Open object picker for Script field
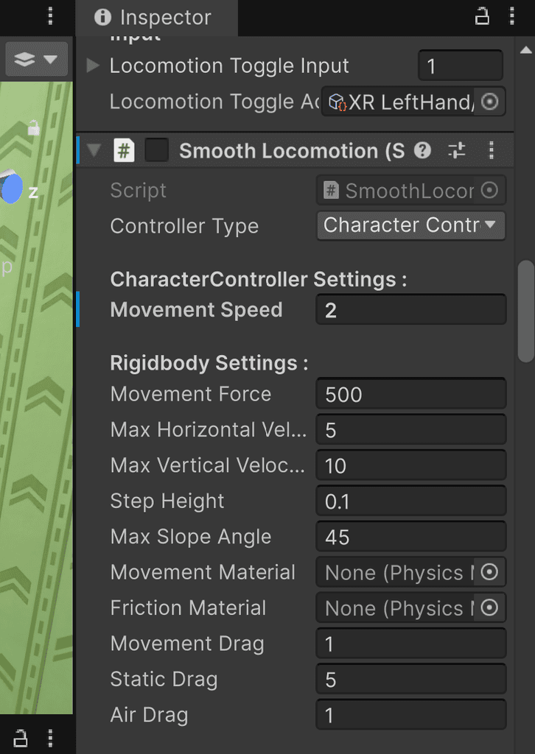The image size is (535, 754). (490, 191)
